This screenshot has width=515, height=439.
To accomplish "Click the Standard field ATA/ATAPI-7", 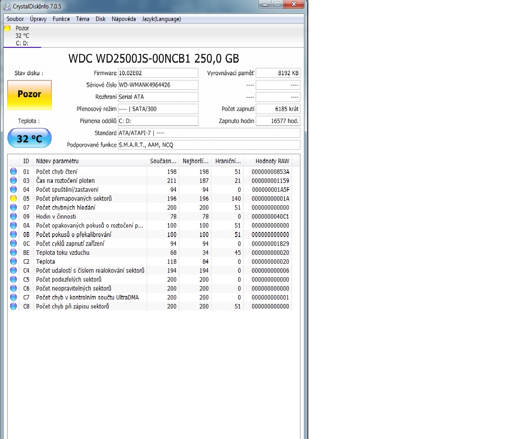I will [x=209, y=133].
